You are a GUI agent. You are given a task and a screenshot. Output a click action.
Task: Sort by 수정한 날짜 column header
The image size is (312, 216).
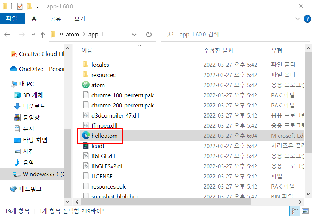point(219,50)
